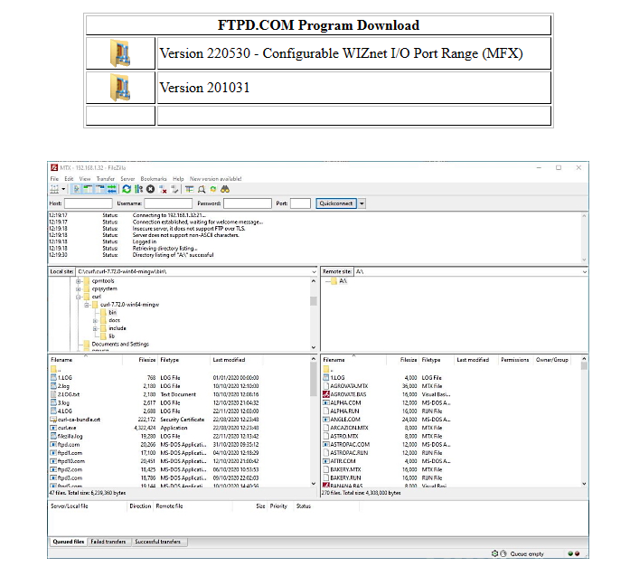Click the Username input field
Viewport: 630px width, 567px height.
click(x=168, y=203)
